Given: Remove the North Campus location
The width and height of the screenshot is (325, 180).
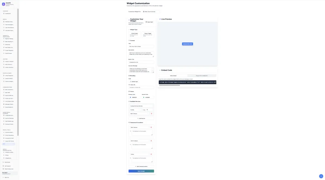Looking at the screenshot, I should (x=151, y=141).
